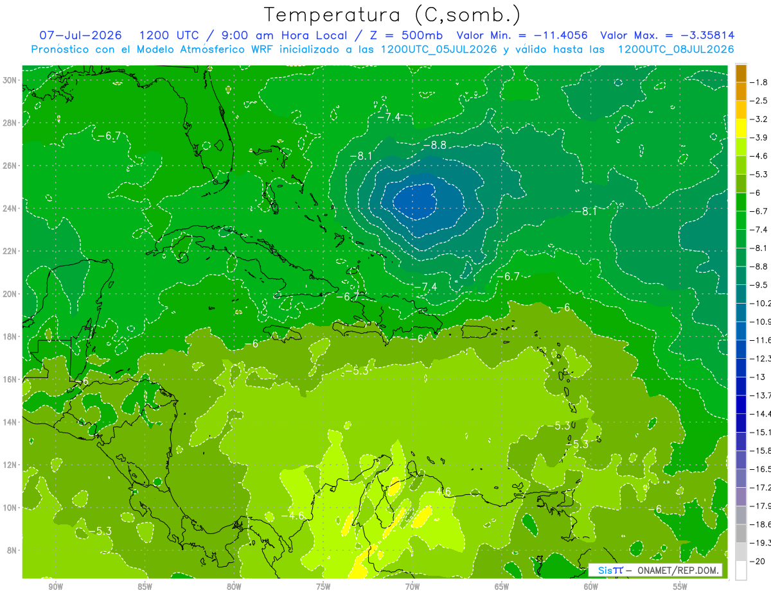Click the '-3.2' colorbar legend label

pyautogui.click(x=760, y=119)
